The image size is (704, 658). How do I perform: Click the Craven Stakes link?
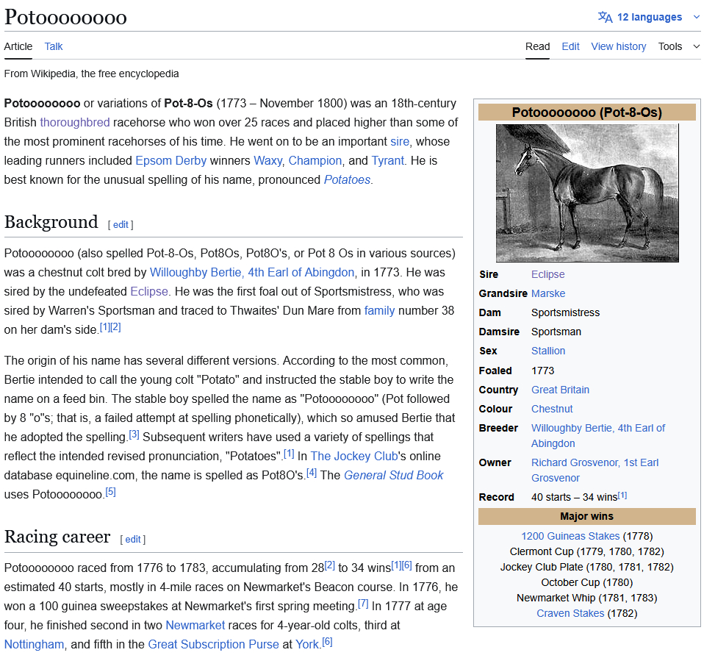point(570,613)
